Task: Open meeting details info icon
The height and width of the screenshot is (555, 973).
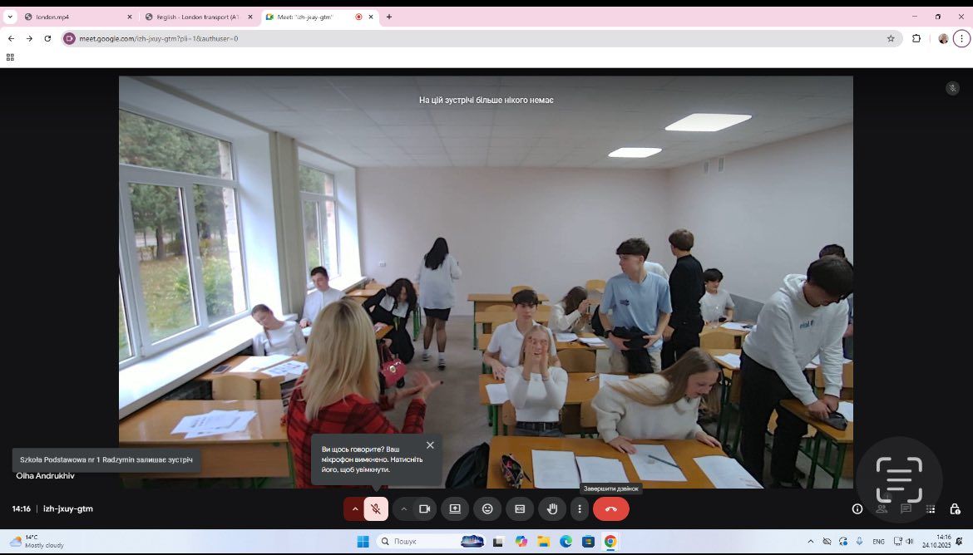Action: point(857,508)
